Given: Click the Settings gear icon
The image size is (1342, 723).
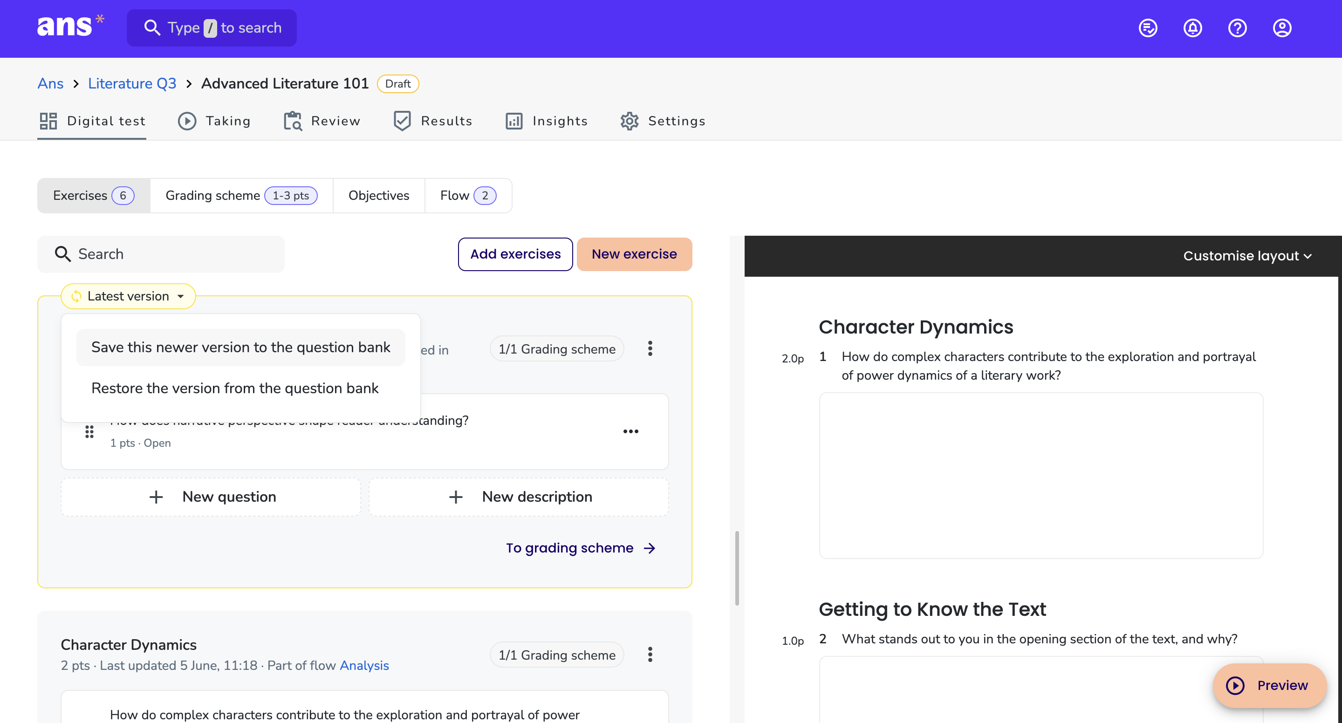Looking at the screenshot, I should coord(630,121).
